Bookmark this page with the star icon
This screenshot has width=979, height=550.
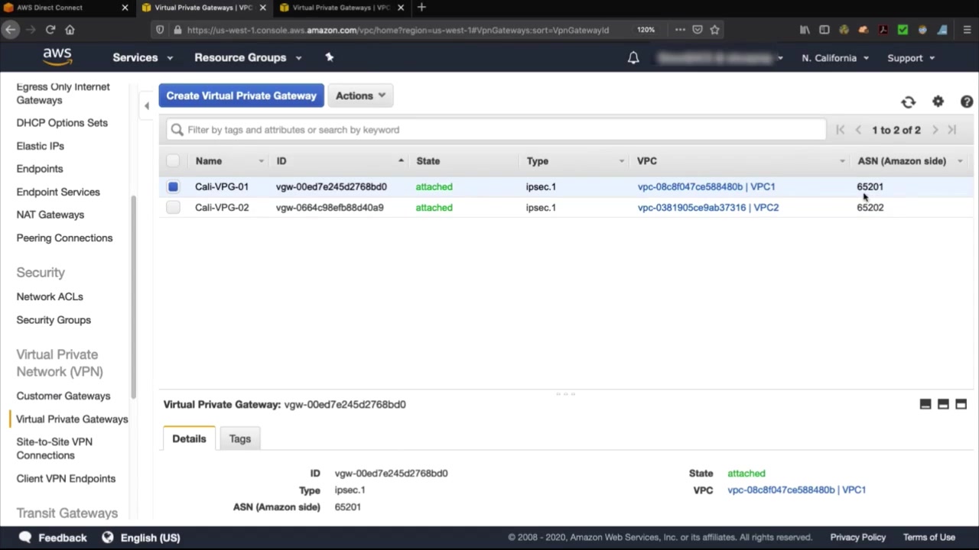click(714, 30)
